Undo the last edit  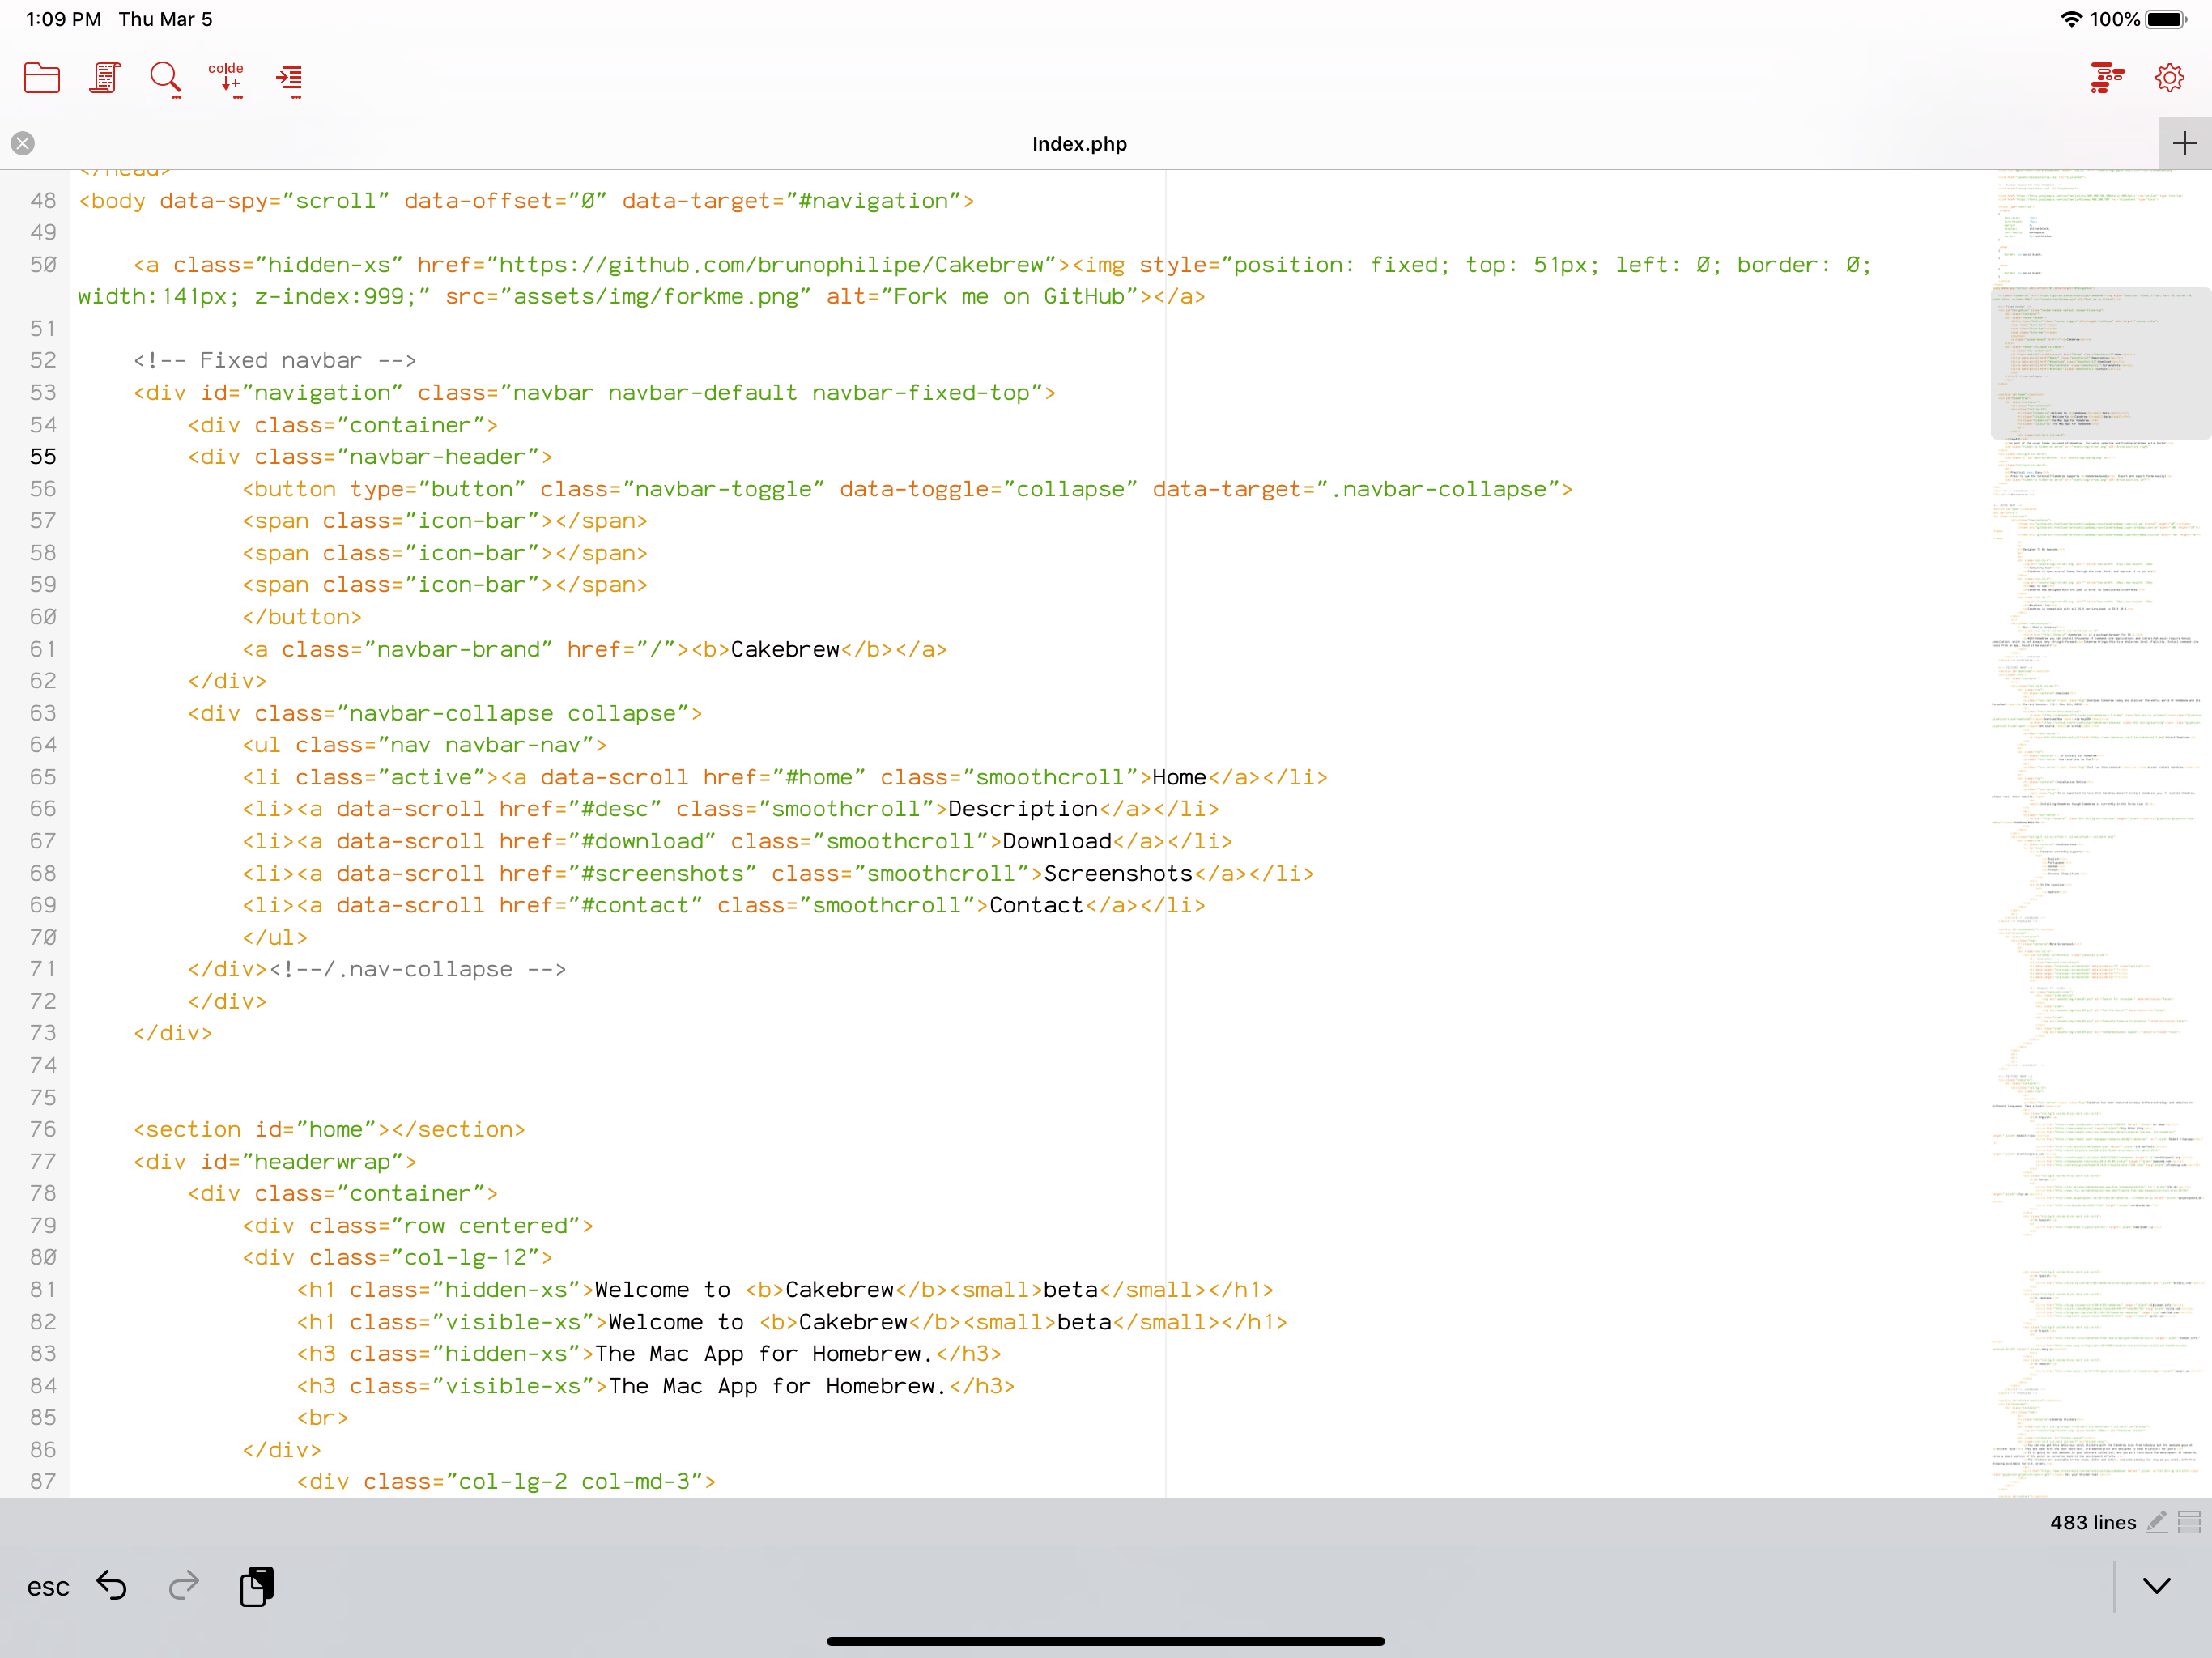pyautogui.click(x=112, y=1585)
